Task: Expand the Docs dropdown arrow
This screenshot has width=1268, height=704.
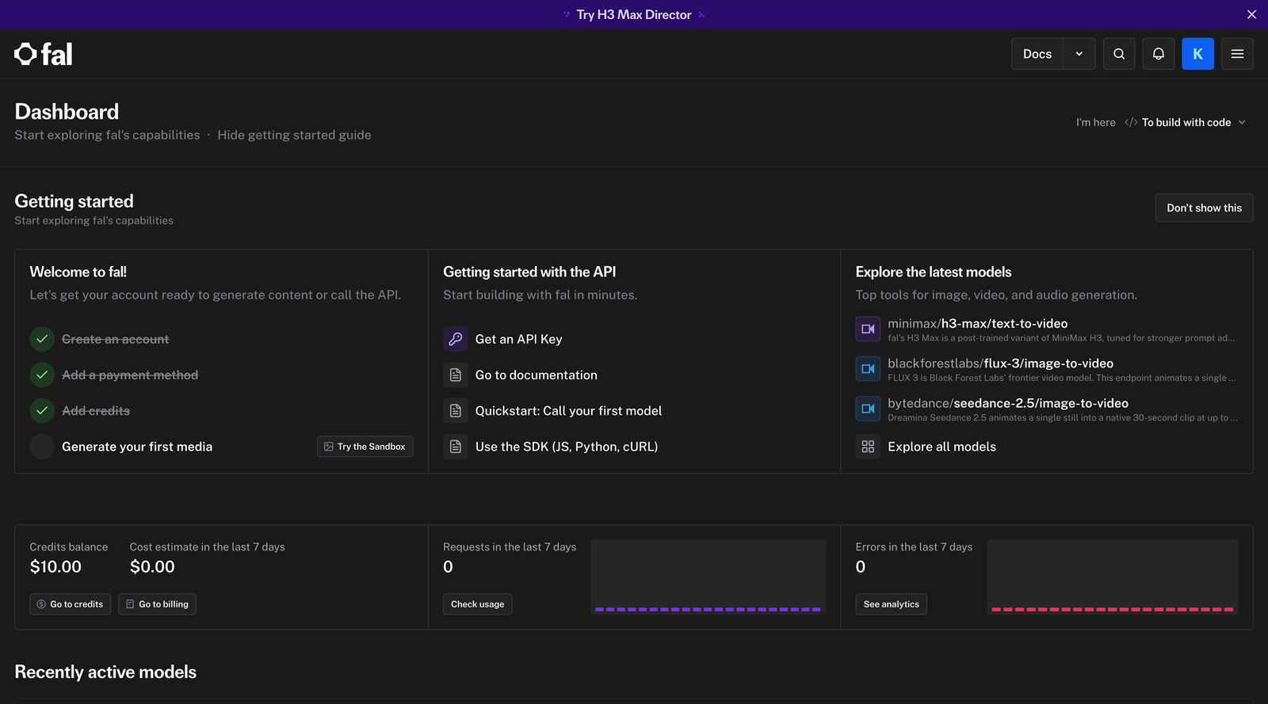Action: coord(1079,54)
